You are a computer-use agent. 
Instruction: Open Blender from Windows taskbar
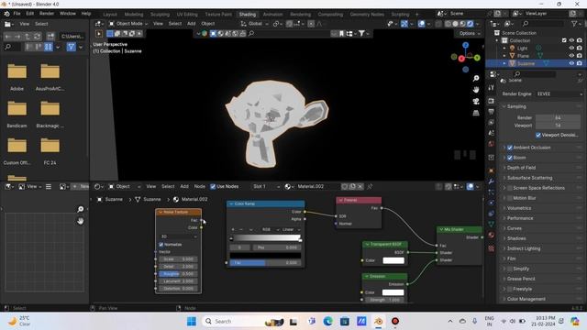379,321
